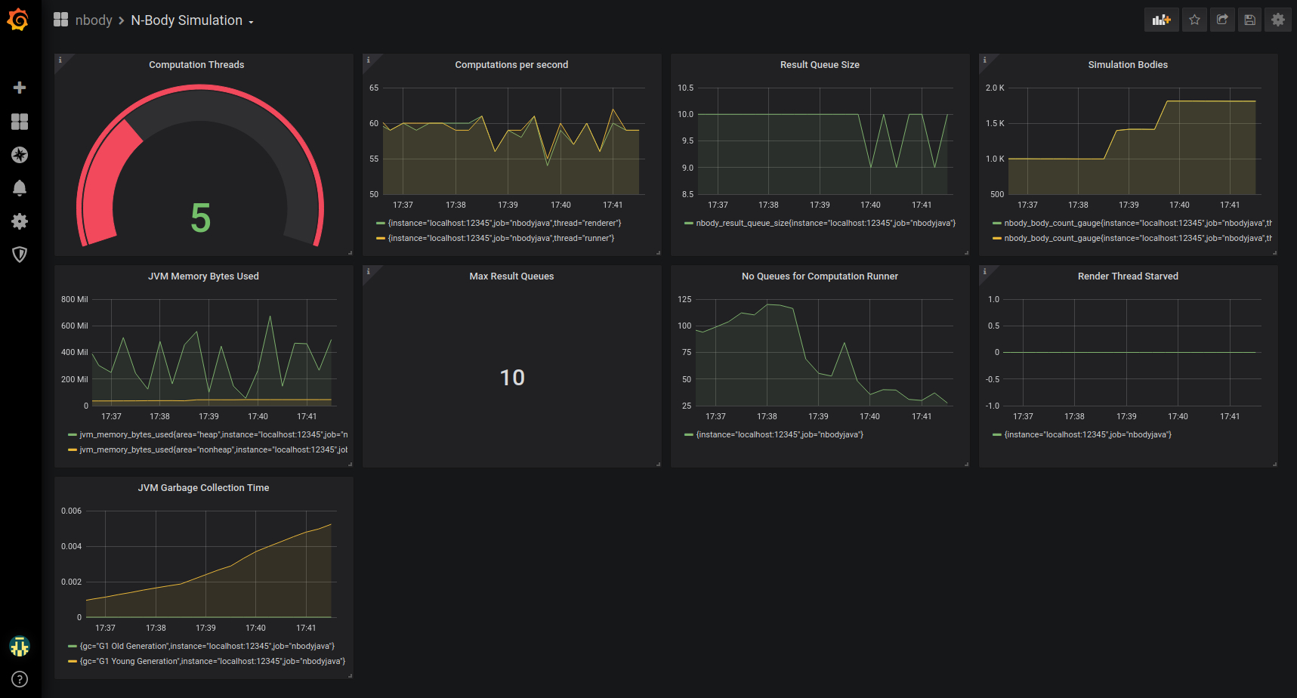Open the Alerting bell icon in the sidebar
The width and height of the screenshot is (1297, 698).
click(x=20, y=188)
